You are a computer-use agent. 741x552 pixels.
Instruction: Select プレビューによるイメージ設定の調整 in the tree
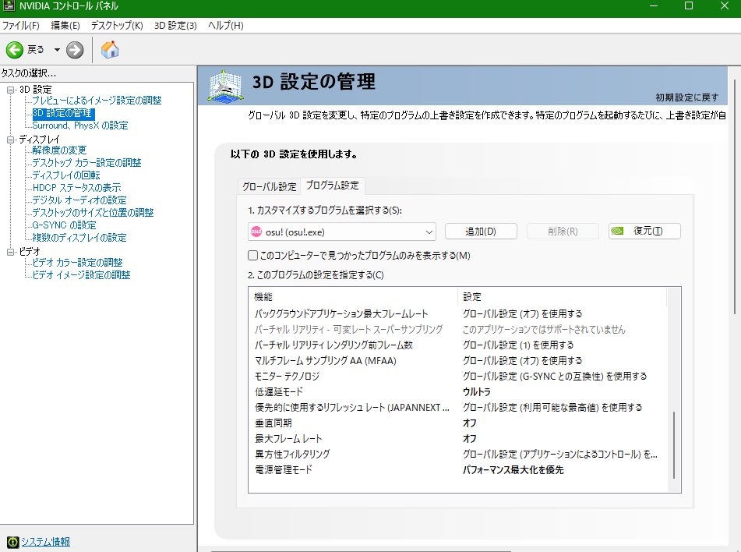click(x=97, y=101)
